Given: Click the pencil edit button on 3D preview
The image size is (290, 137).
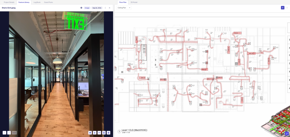Looking at the screenshot, I should pyautogui.click(x=287, y=134).
